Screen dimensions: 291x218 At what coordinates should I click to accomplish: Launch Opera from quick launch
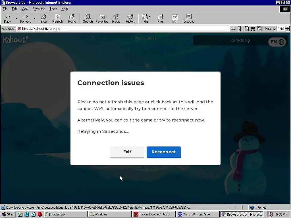point(40,214)
